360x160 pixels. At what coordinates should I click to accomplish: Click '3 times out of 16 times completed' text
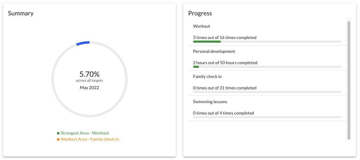[x=225, y=37]
